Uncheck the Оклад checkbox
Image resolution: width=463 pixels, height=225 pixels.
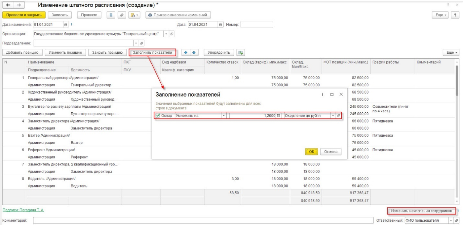point(158,116)
